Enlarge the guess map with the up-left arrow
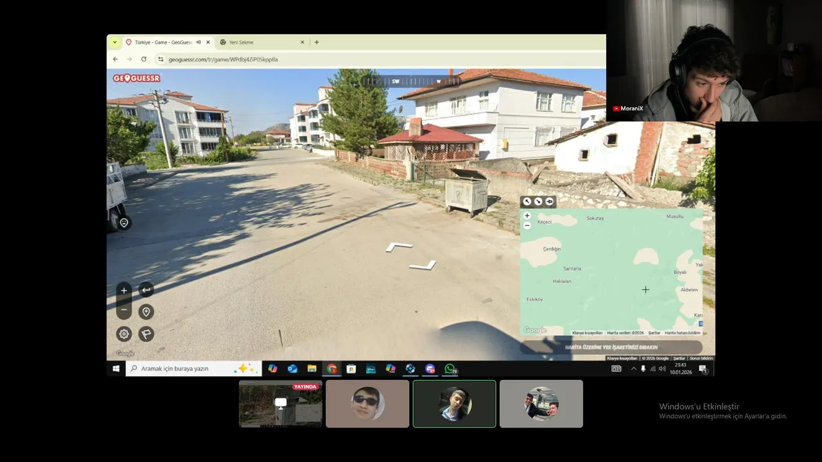The height and width of the screenshot is (462, 822). pyautogui.click(x=527, y=201)
